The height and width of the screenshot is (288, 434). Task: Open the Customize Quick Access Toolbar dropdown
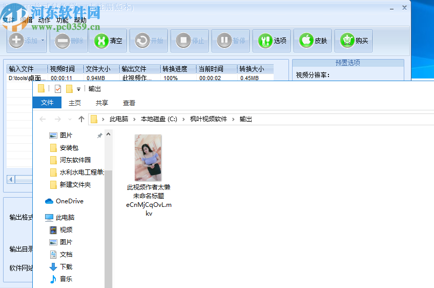78,89
